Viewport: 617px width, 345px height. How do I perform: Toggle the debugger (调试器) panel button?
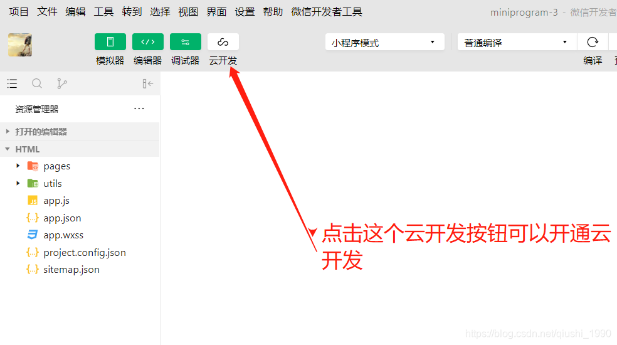[186, 42]
